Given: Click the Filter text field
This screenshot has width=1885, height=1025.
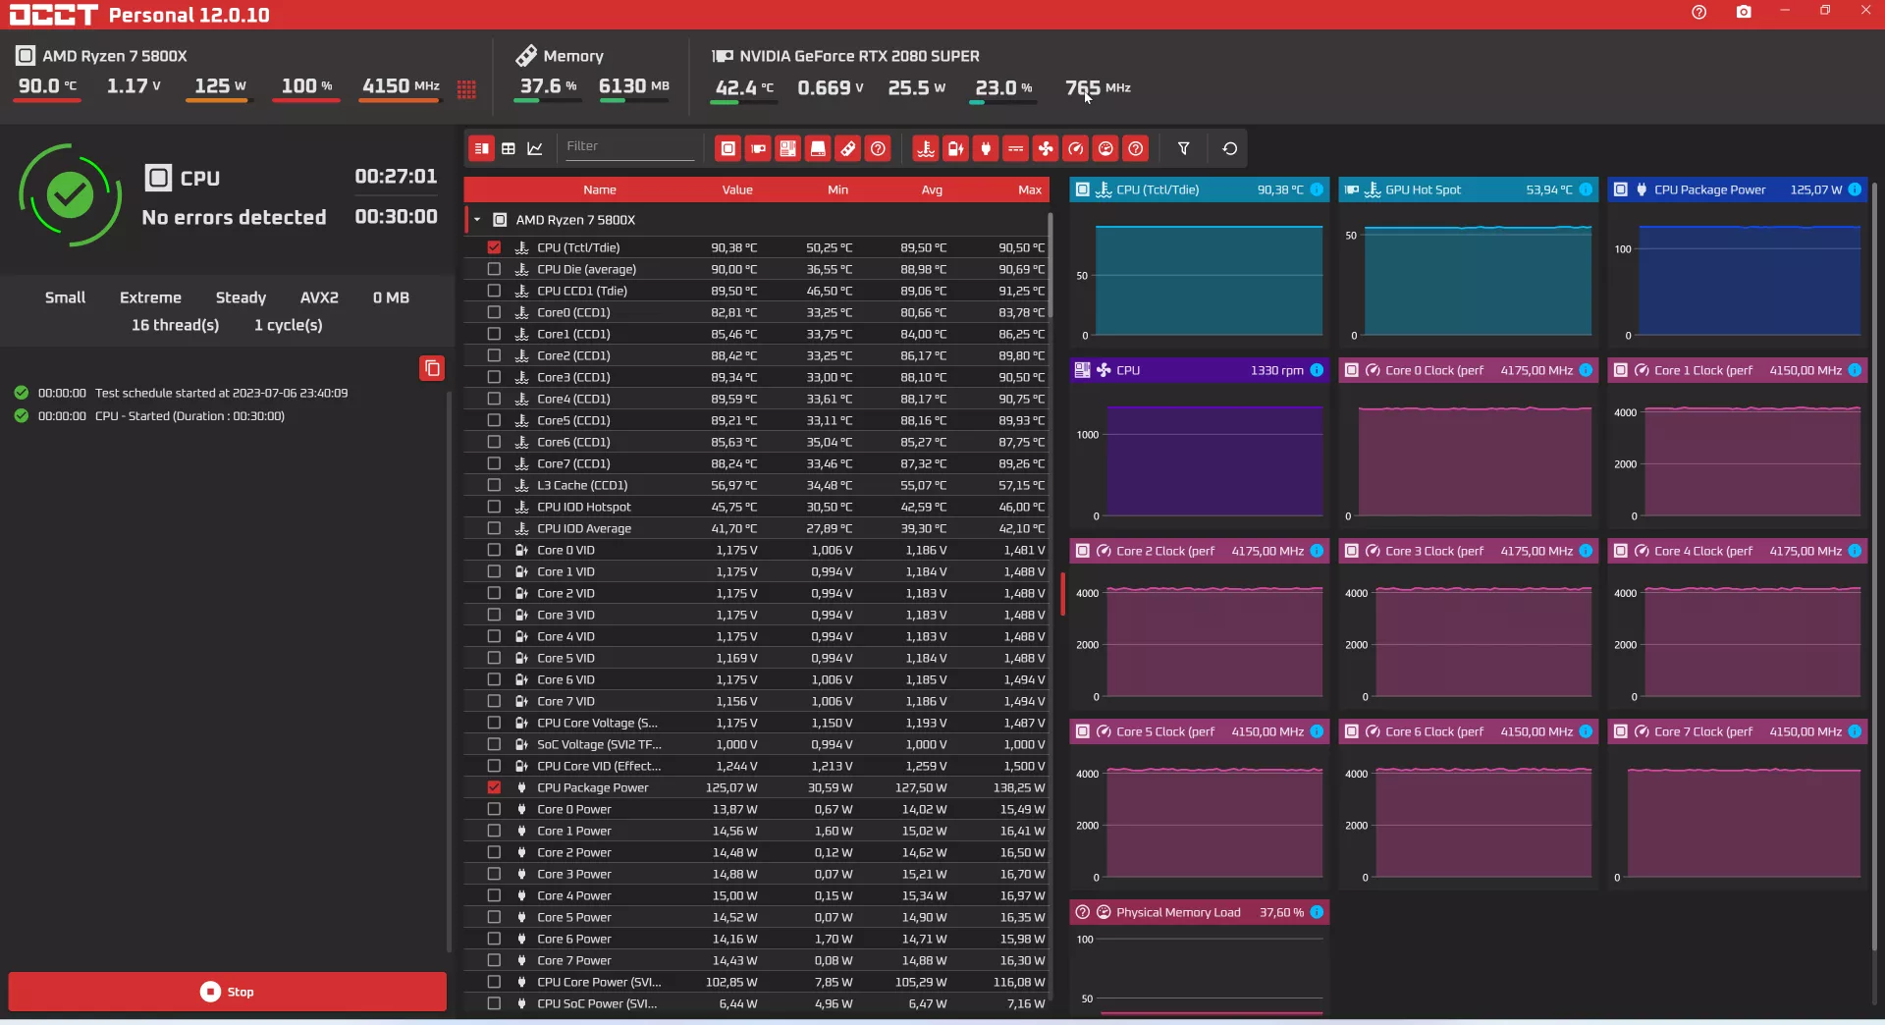Looking at the screenshot, I should [629, 147].
